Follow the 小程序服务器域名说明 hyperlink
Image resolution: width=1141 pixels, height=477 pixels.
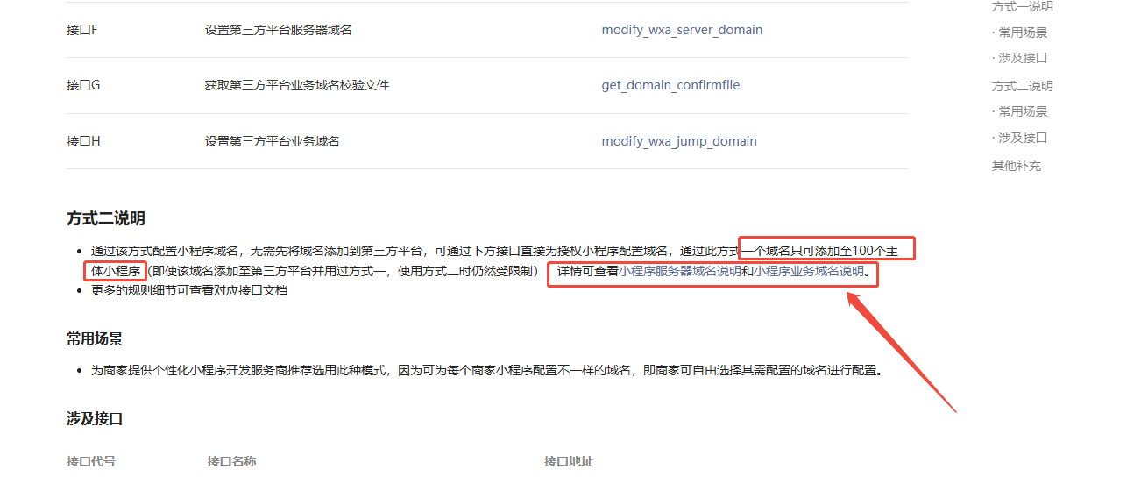(680, 272)
